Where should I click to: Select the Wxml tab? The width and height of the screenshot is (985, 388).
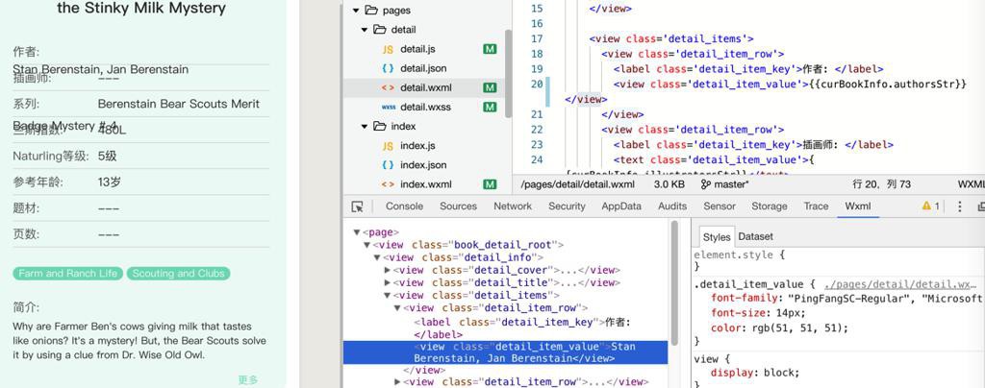coord(857,206)
